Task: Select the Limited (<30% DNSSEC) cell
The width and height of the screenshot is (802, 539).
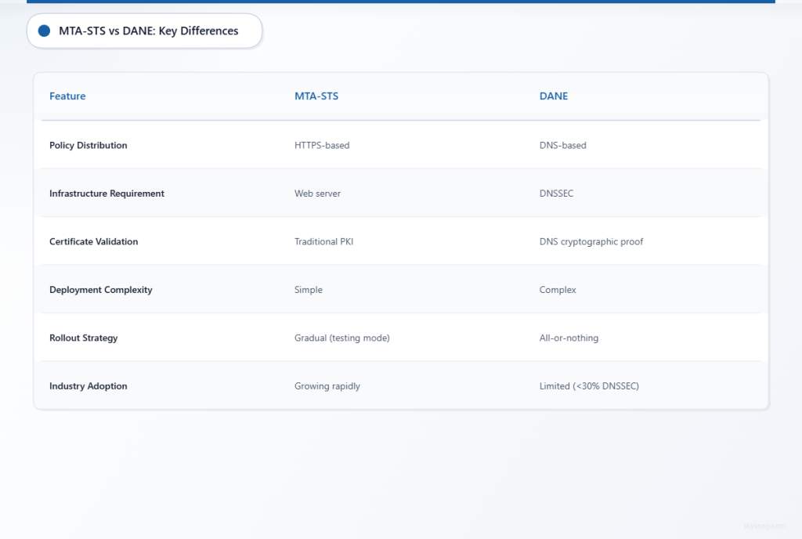Action: pyautogui.click(x=589, y=385)
